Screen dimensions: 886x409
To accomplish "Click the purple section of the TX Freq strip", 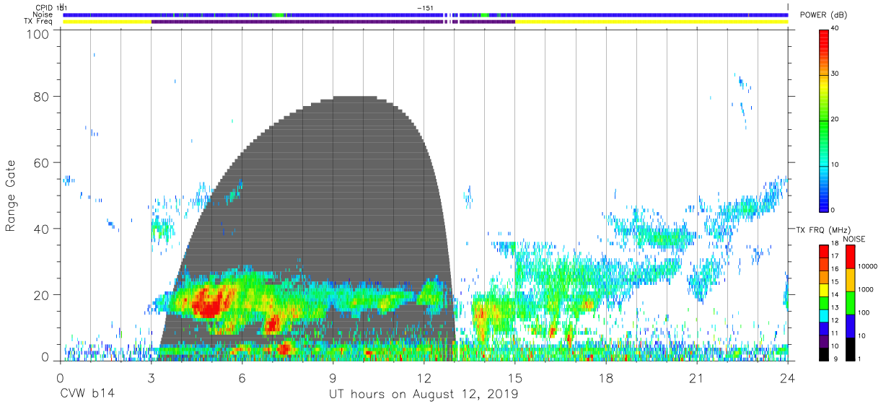I will point(333,22).
